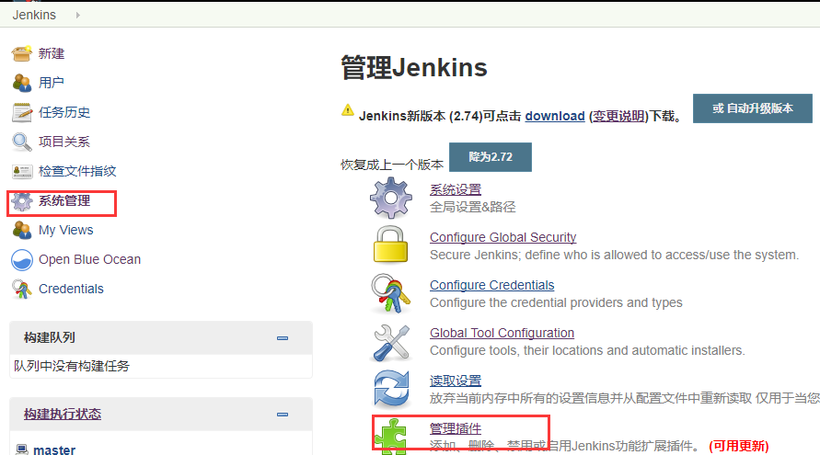
Task: Click the yellow warning triangle icon
Action: (347, 110)
